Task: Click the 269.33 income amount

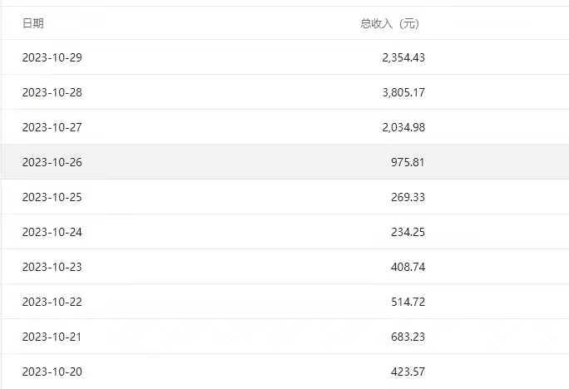Action: [408, 197]
